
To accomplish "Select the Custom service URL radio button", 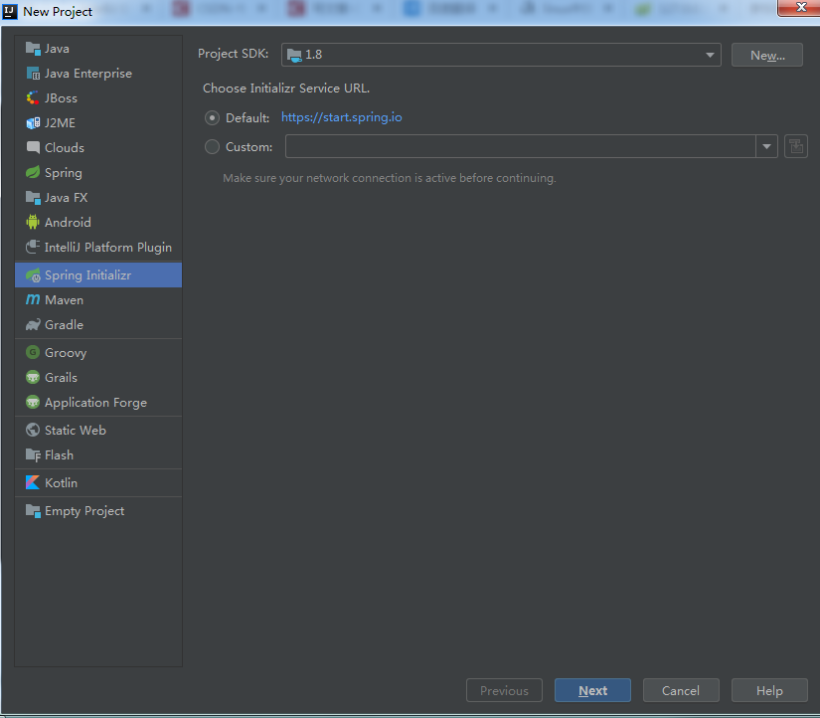I will pyautogui.click(x=212, y=147).
